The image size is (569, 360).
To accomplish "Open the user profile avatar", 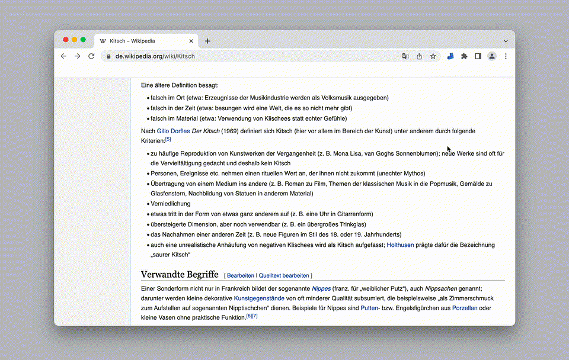I will [x=491, y=56].
